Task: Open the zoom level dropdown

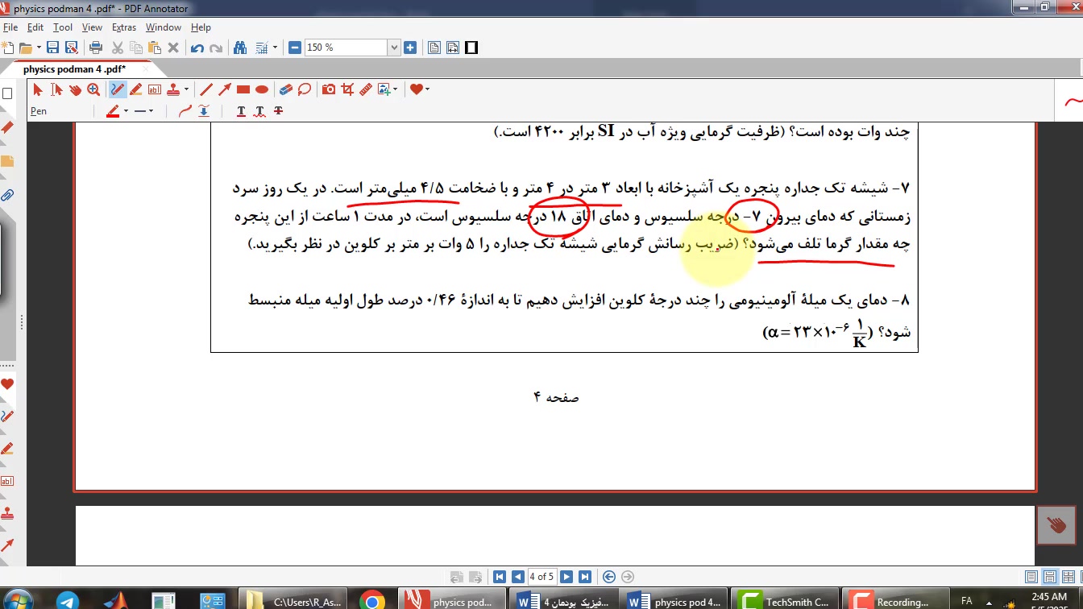Action: coord(394,48)
